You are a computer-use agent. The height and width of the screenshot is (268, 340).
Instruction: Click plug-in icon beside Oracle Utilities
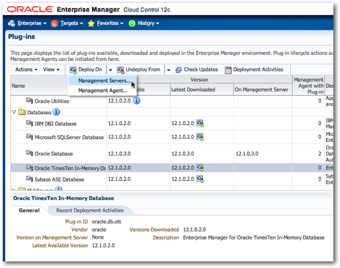[29, 101]
